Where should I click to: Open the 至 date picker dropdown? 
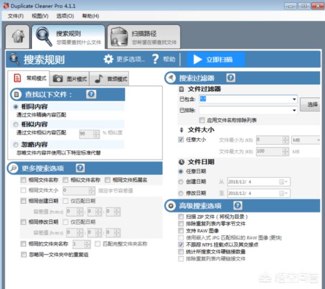[x=283, y=193]
